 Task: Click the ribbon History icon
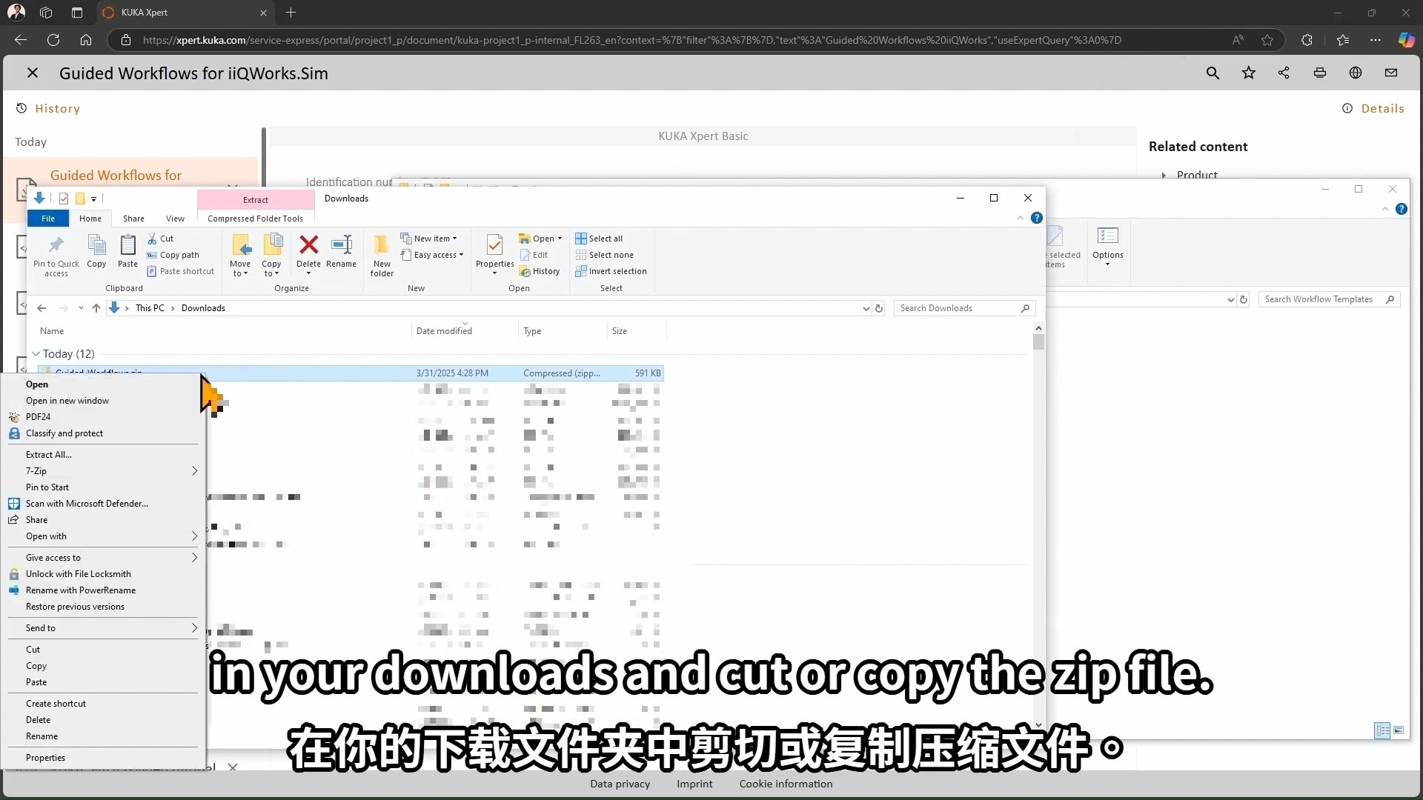pyautogui.click(x=540, y=271)
